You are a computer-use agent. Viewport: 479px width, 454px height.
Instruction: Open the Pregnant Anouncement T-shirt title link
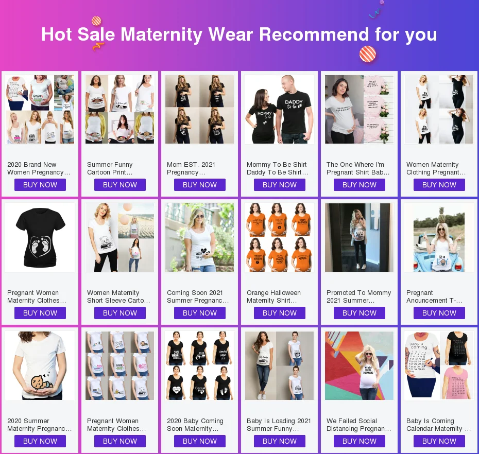[434, 296]
